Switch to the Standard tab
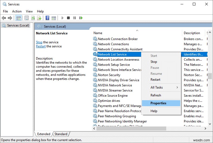The height and width of the screenshot is (143, 213). (x=61, y=134)
